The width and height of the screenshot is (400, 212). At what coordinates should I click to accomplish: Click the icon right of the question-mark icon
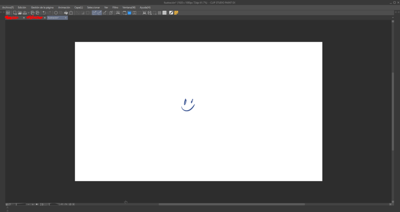click(117, 13)
